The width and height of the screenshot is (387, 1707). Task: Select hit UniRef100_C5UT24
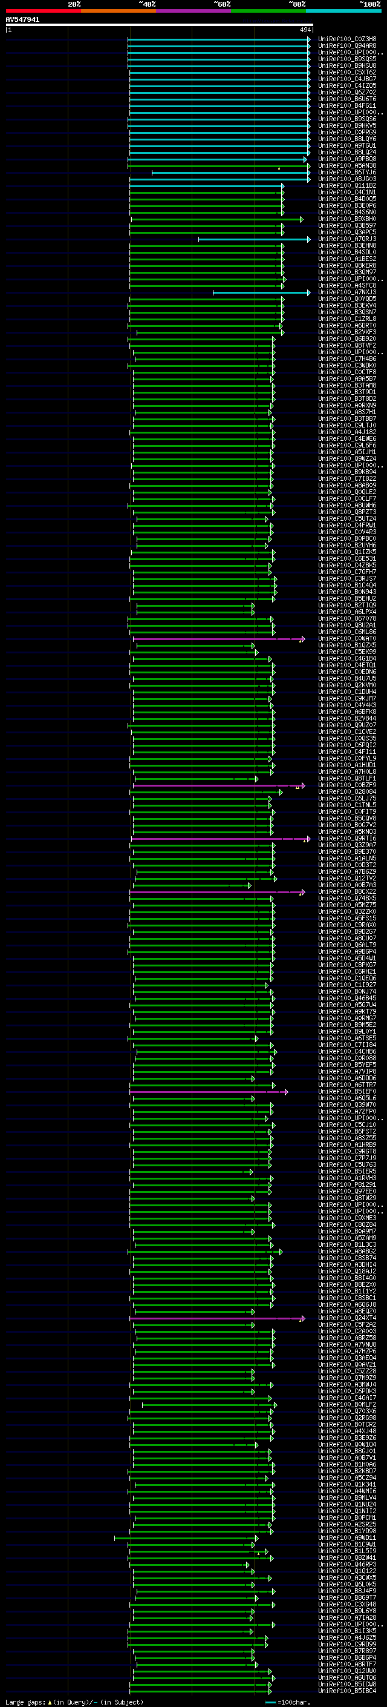click(347, 518)
